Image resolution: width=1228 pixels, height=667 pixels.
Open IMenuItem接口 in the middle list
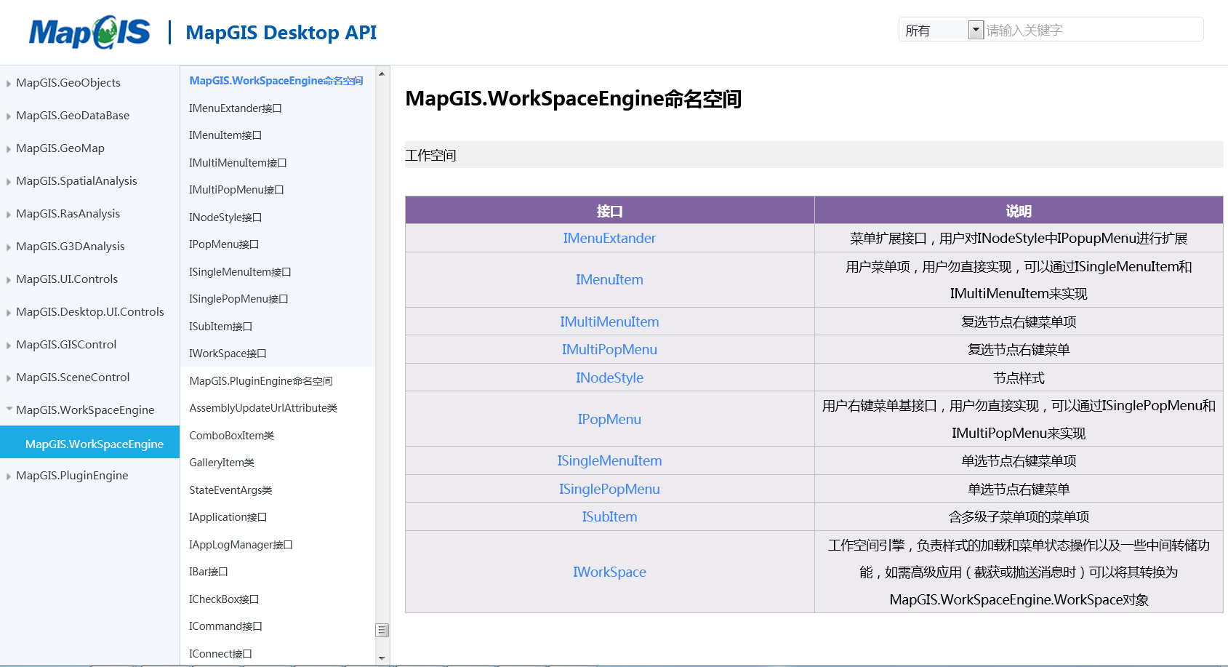point(225,135)
